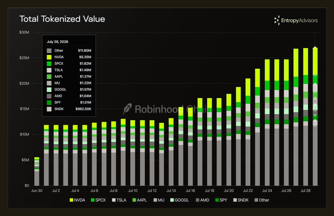
Task: Toggle Other series in the bottom legend
Action: pos(262,200)
